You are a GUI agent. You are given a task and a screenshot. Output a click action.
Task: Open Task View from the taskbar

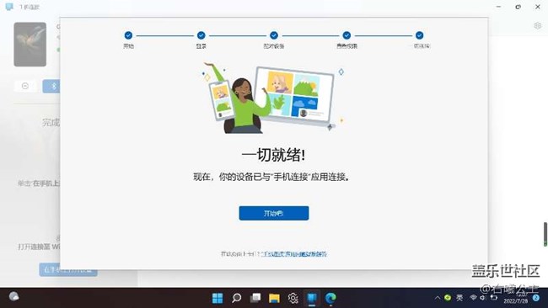(x=255, y=298)
